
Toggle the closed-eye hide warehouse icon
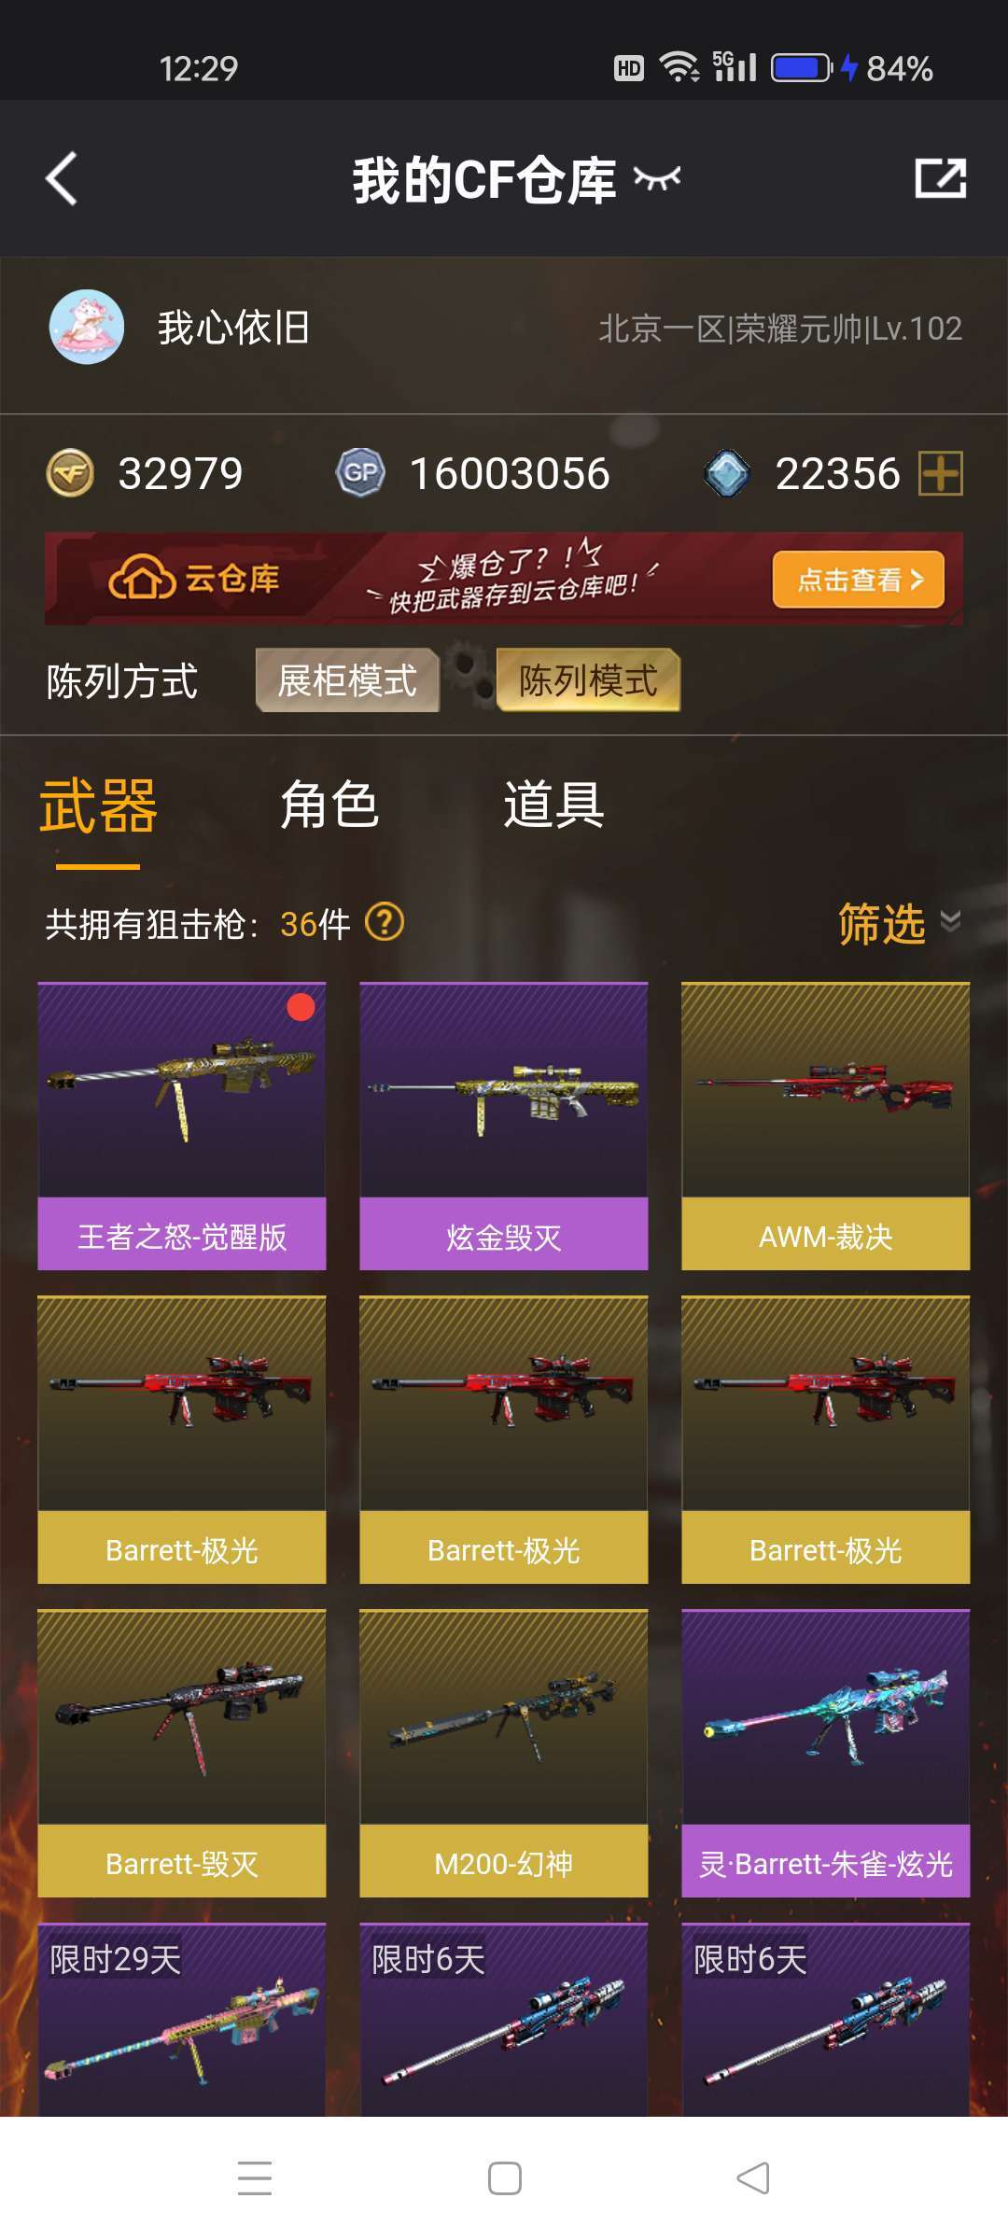[657, 177]
